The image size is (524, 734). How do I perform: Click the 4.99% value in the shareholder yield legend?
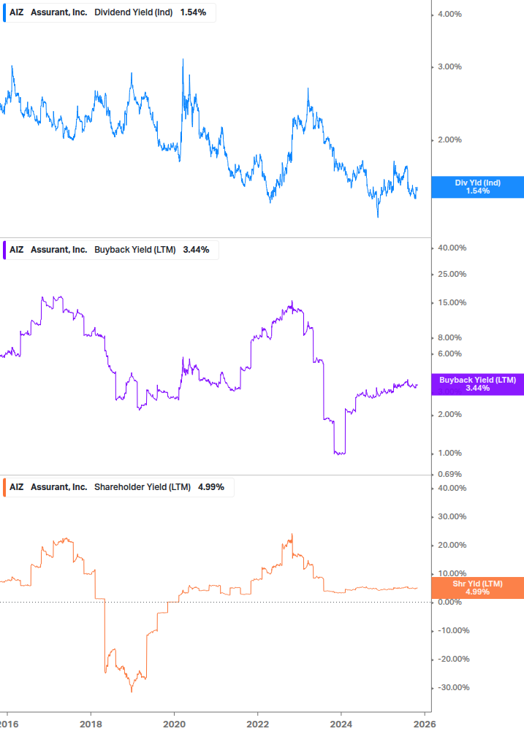(210, 487)
